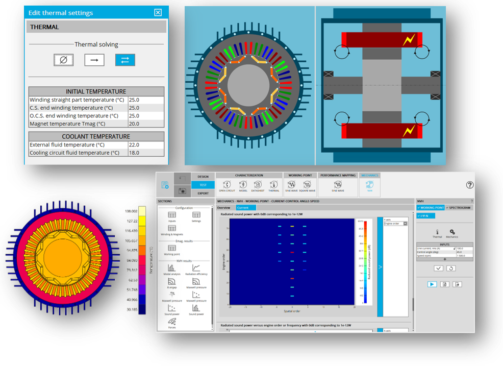Click the INITIAL TEMPERATURE table header
The height and width of the screenshot is (366, 503).
coord(96,91)
